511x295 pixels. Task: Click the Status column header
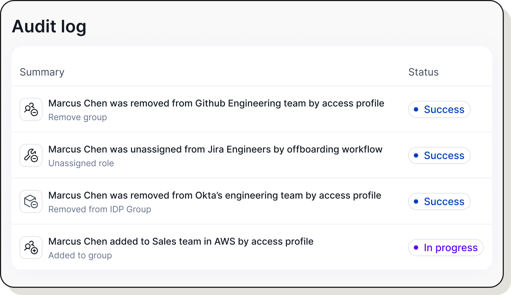pos(423,72)
